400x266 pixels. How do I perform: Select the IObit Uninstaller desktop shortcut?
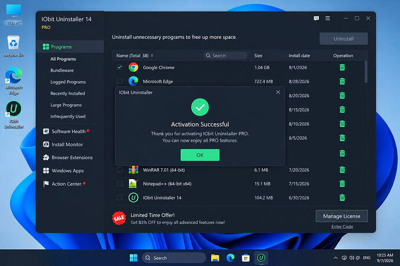14,115
